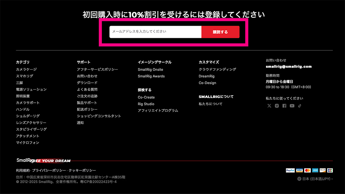
Task: Open the ダウンロード link
Action: click(87, 82)
